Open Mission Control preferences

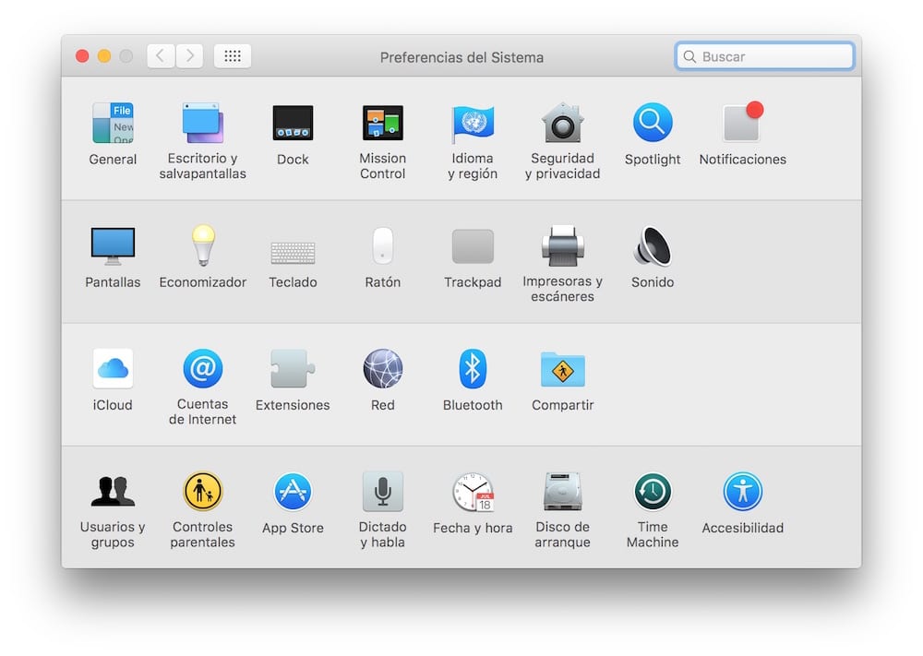click(382, 124)
